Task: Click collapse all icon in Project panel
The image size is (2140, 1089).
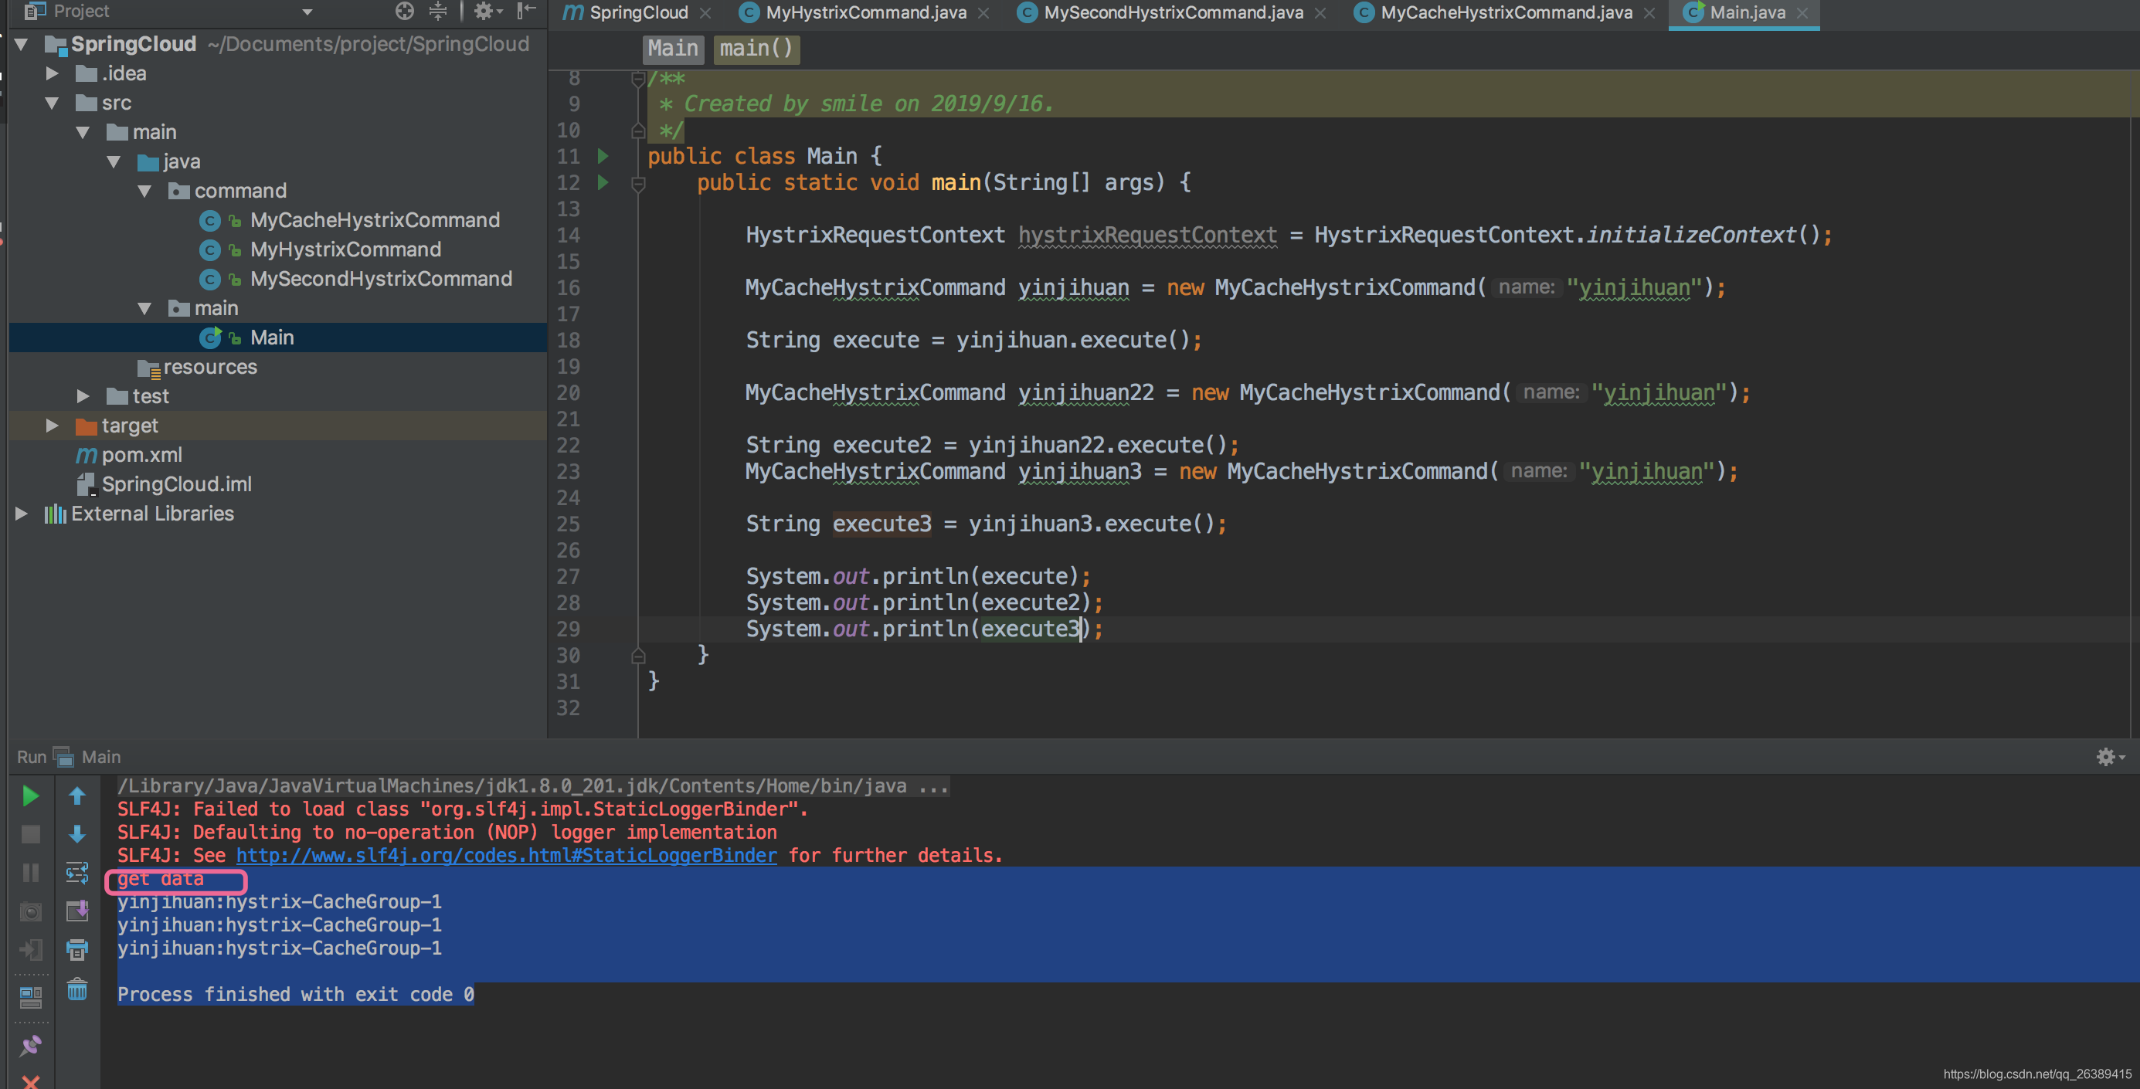Action: point(438,11)
